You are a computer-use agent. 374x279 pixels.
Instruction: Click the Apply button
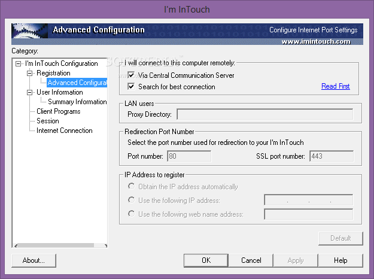click(296, 260)
